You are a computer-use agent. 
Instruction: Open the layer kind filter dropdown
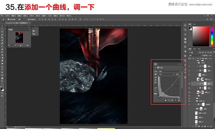193,52
